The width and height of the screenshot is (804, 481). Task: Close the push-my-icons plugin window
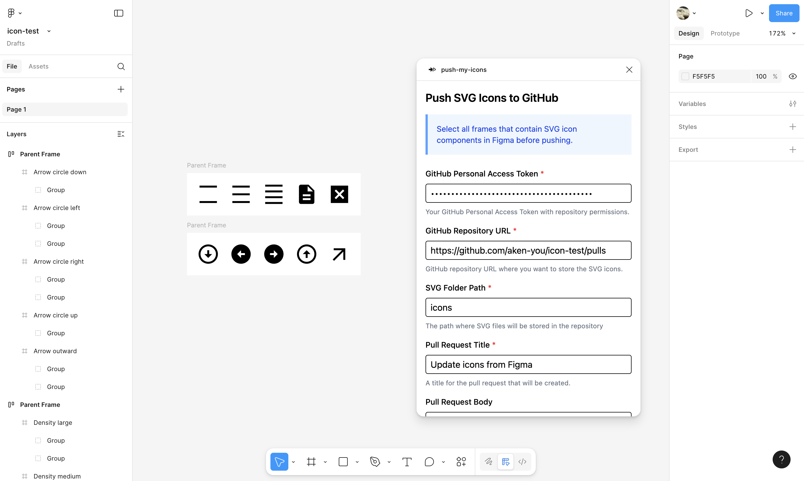tap(629, 70)
